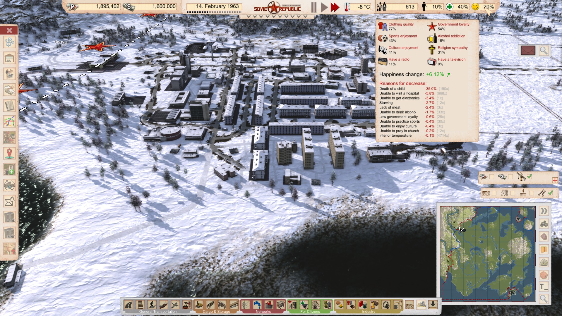The height and width of the screenshot is (316, 562).
Task: Show coal deposits on the minimap
Action: [544, 224]
